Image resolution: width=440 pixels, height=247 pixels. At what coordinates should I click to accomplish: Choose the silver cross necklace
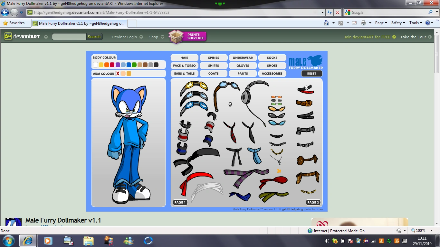click(x=277, y=160)
